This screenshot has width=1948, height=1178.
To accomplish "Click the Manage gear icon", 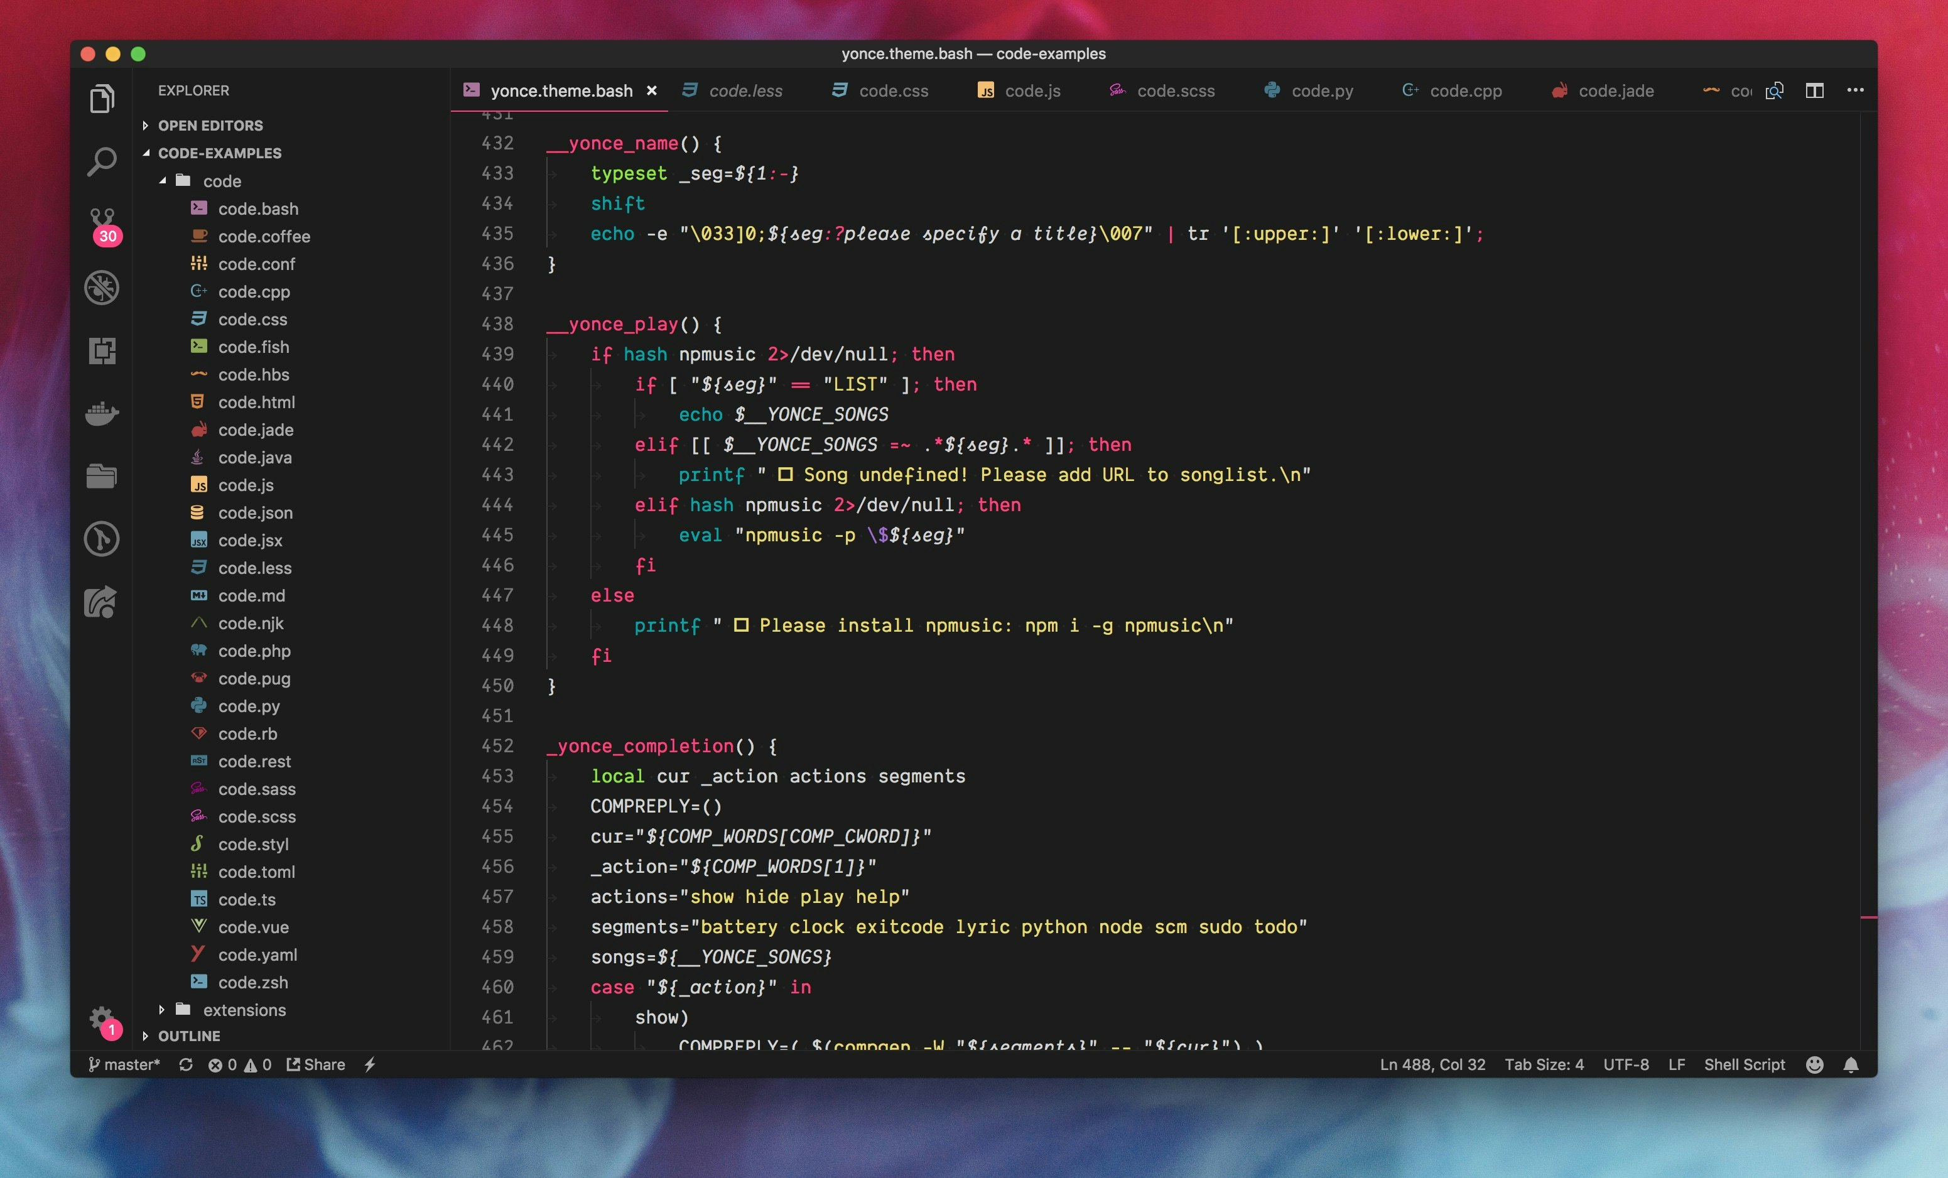I will point(101,1017).
